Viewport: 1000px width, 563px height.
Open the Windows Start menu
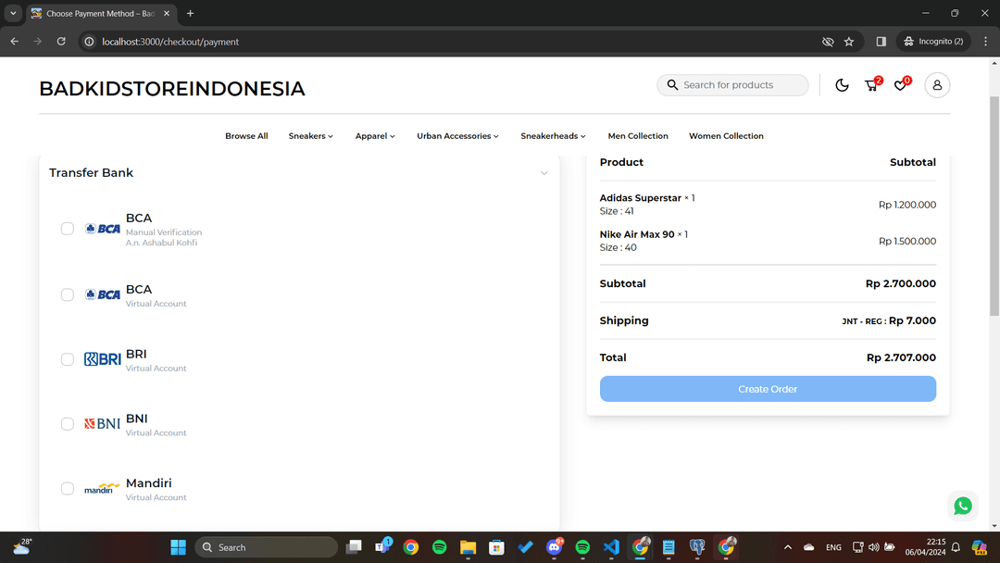178,547
